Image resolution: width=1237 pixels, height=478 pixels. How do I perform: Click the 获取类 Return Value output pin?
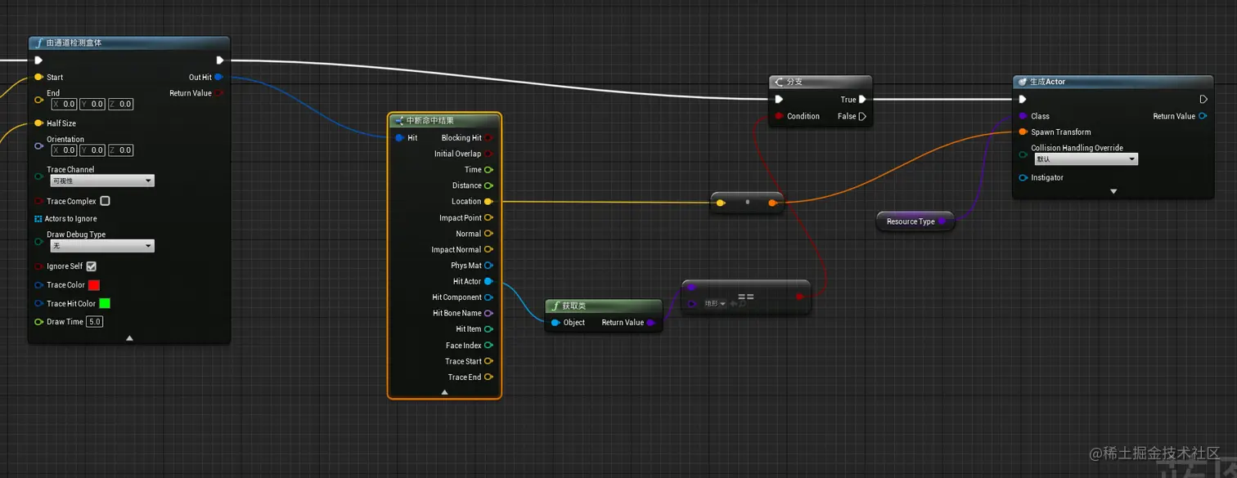pyautogui.click(x=651, y=323)
